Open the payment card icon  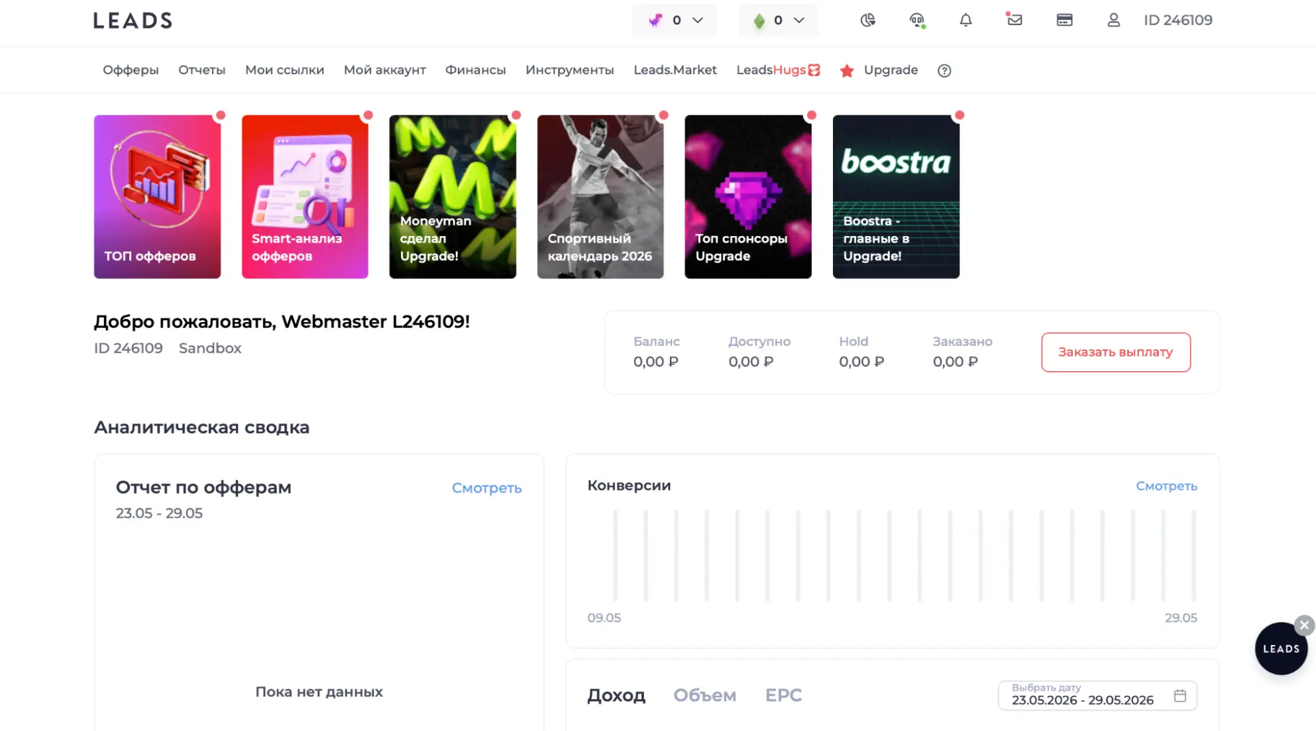(x=1064, y=20)
